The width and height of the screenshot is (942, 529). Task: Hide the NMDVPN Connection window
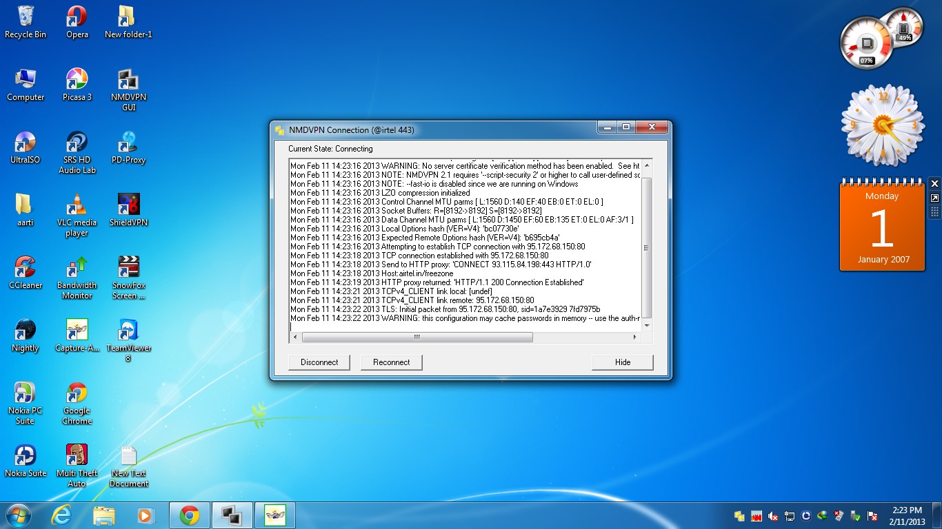click(623, 362)
